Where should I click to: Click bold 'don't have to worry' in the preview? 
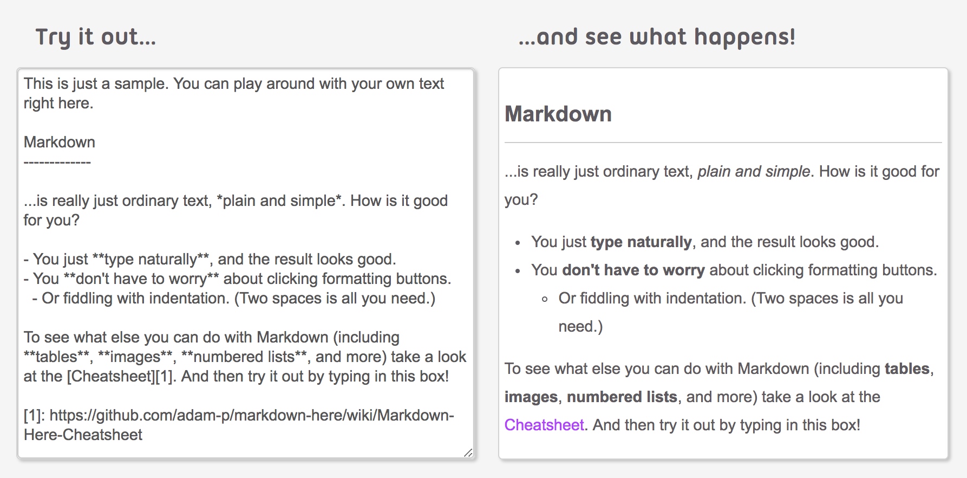(x=633, y=270)
